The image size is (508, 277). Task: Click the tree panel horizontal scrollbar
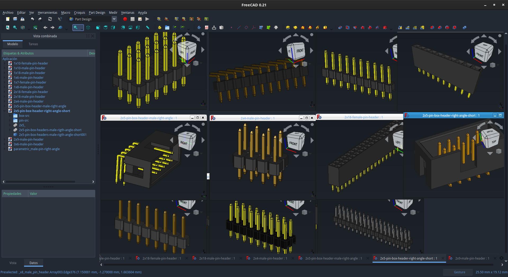[41, 182]
